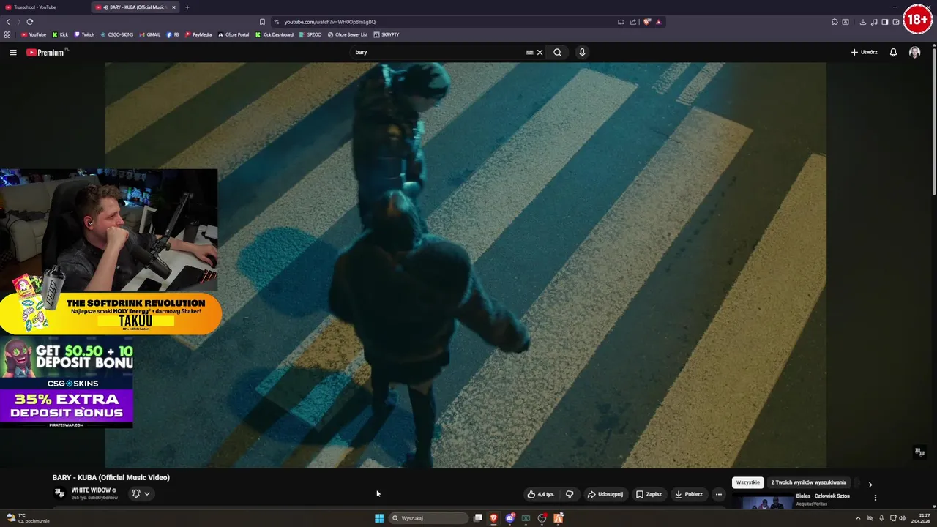
Task: Focus the YouTube search box containing bary
Action: click(438, 52)
